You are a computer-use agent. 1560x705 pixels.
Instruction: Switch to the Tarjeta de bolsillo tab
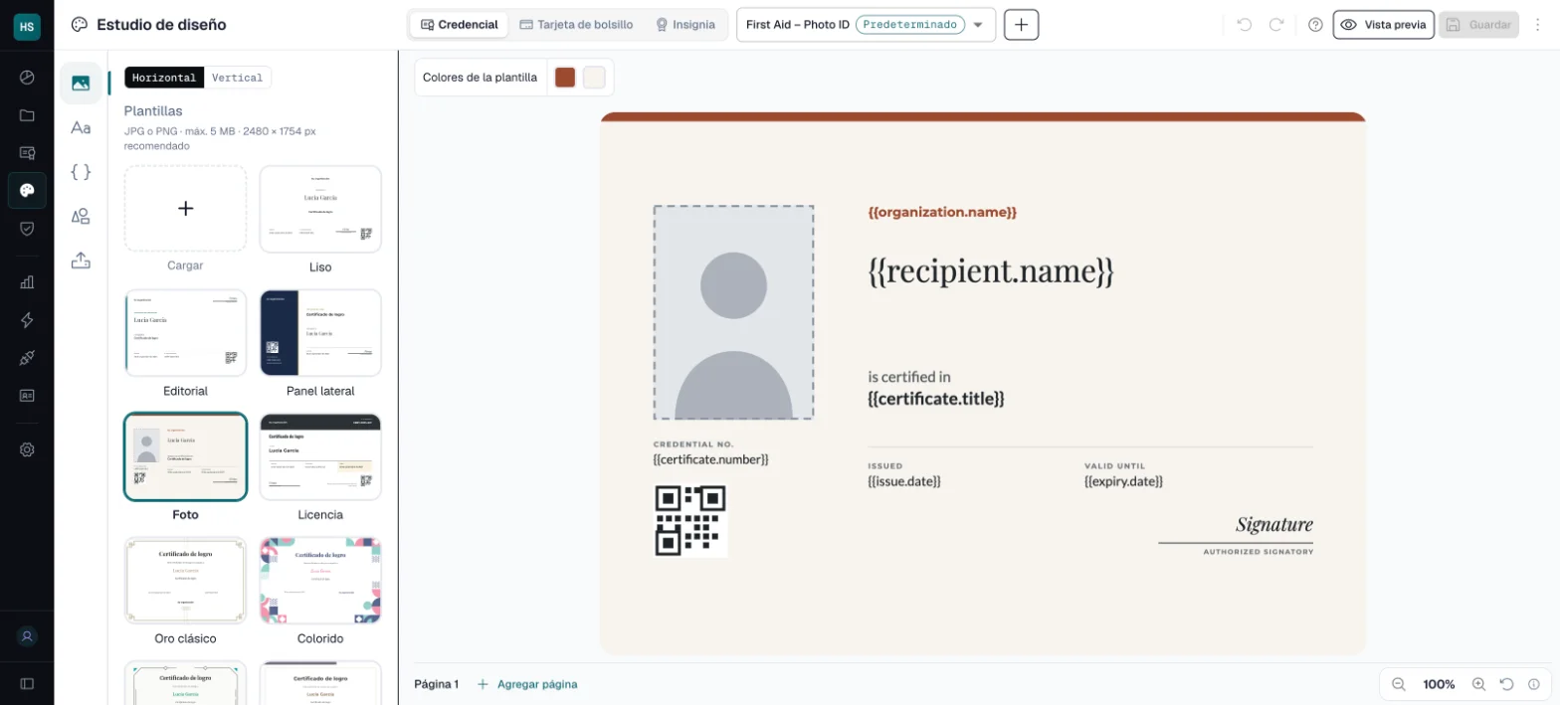coord(576,25)
